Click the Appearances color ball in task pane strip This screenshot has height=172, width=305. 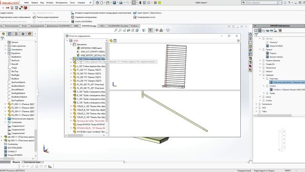click(250, 50)
